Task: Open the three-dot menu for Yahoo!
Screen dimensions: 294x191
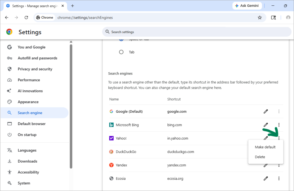Action: (x=279, y=138)
